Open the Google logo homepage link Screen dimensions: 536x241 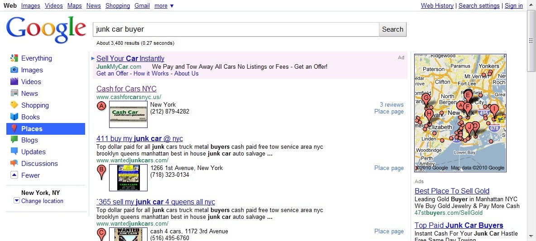[46, 30]
